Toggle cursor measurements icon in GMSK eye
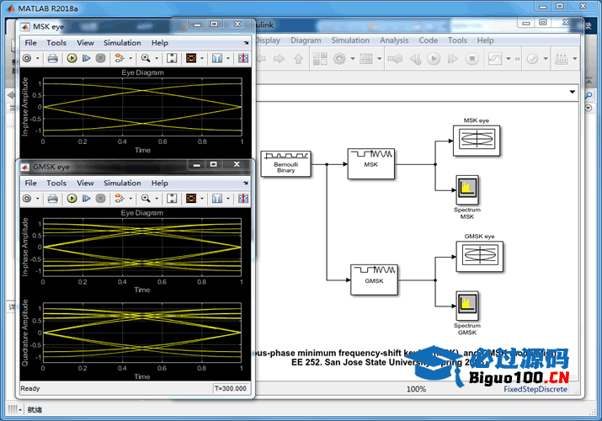The width and height of the screenshot is (602, 421). click(243, 198)
